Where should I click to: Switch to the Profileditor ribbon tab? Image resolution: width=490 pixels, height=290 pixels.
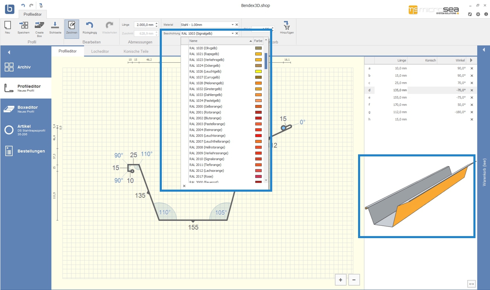32,15
